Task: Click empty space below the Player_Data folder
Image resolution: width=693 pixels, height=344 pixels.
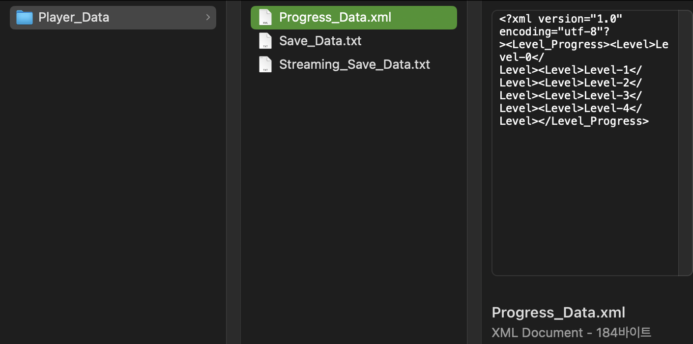Action: point(113,172)
